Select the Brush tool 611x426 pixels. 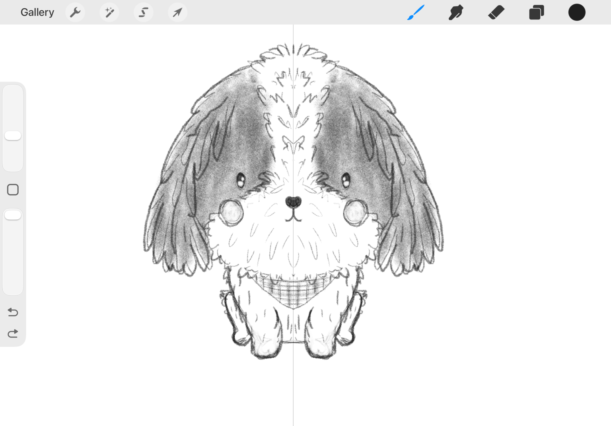[416, 12]
